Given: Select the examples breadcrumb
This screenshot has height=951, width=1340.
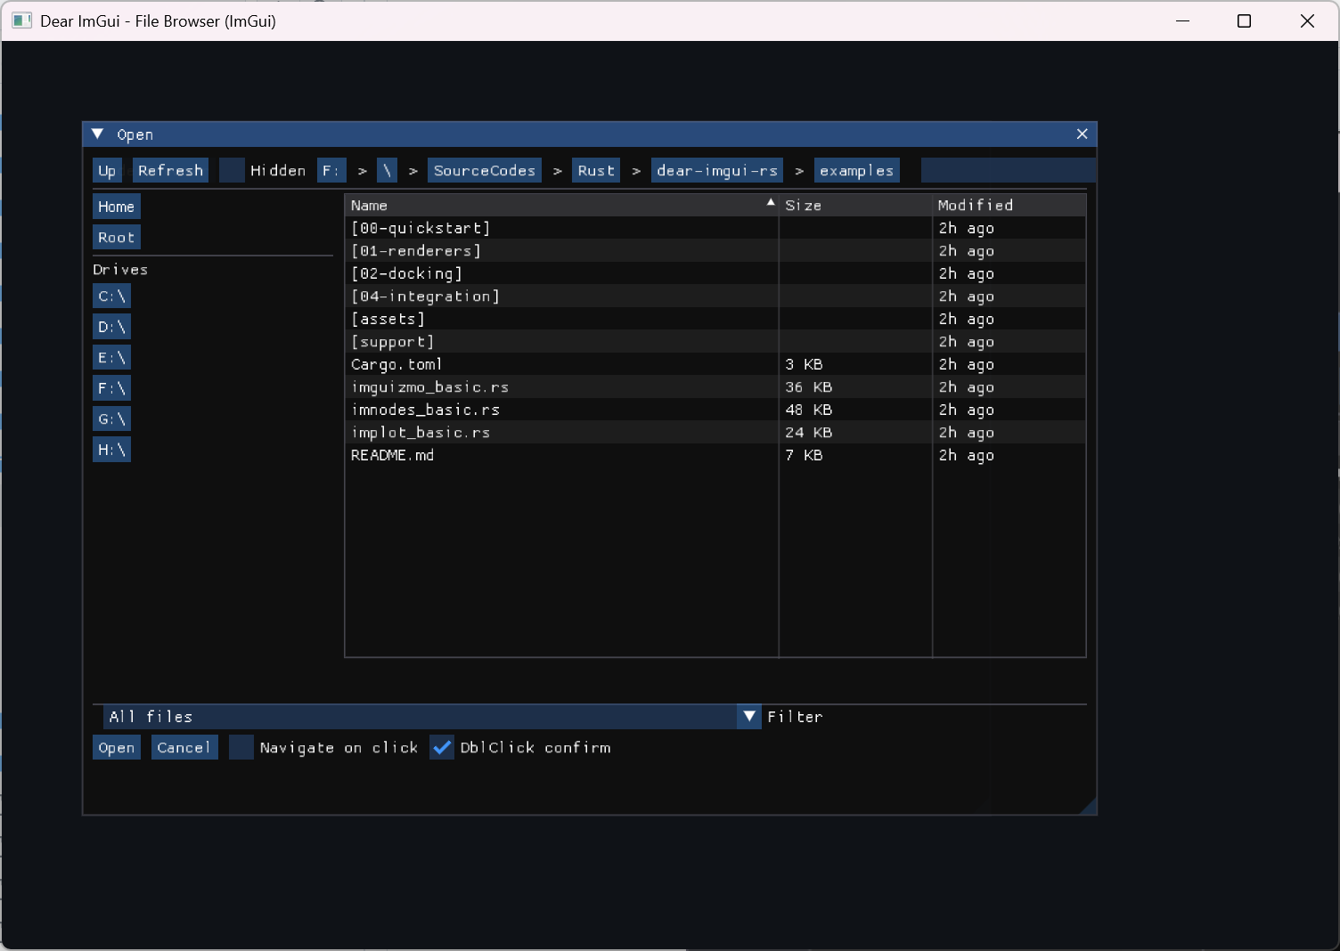Looking at the screenshot, I should tap(857, 171).
